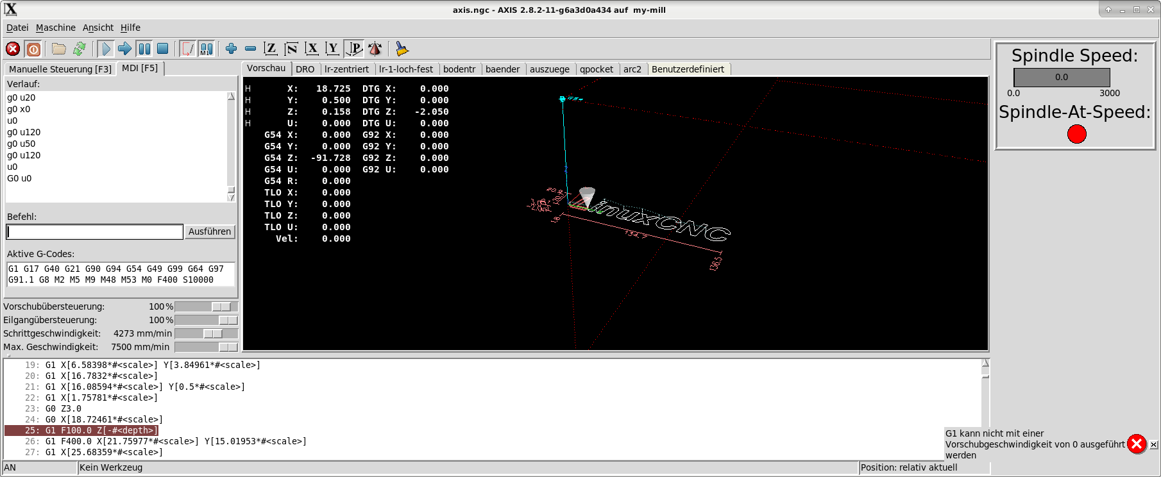Screen dimensions: 1161x477
Task: Focus the Befehl command input field
Action: tap(95, 231)
